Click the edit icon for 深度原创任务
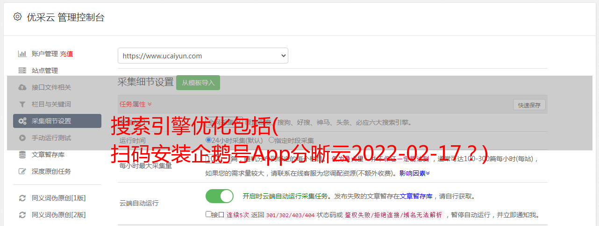Screen dimensions: 599x226 (22, 171)
